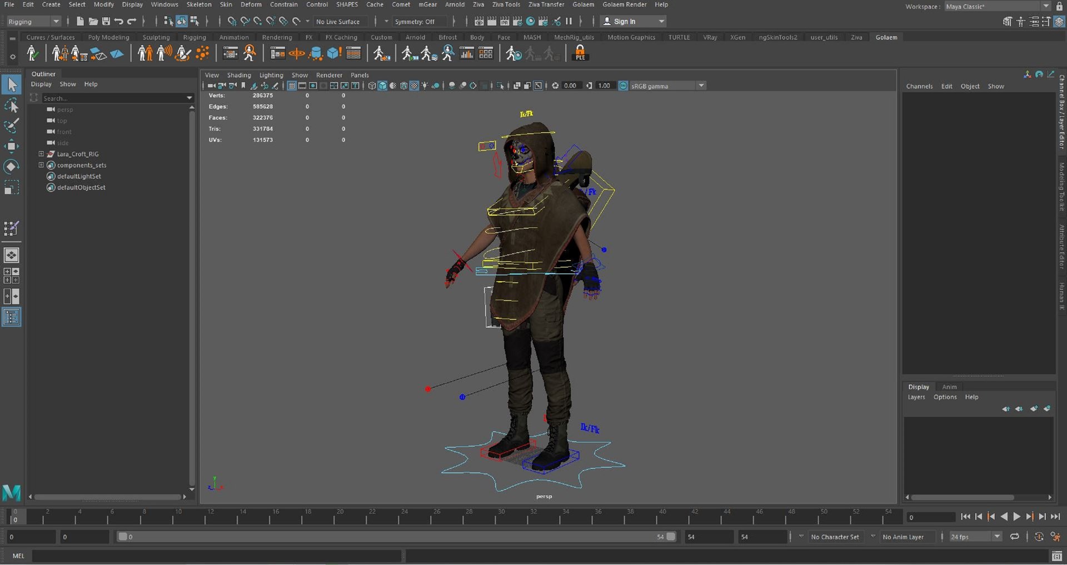Switch to the Arnold shelf tab
This screenshot has width=1067, height=565.
(415, 37)
